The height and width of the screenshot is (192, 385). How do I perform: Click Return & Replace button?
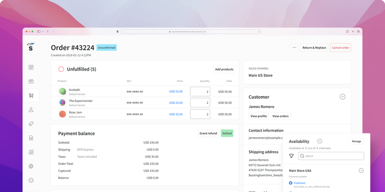[314, 48]
